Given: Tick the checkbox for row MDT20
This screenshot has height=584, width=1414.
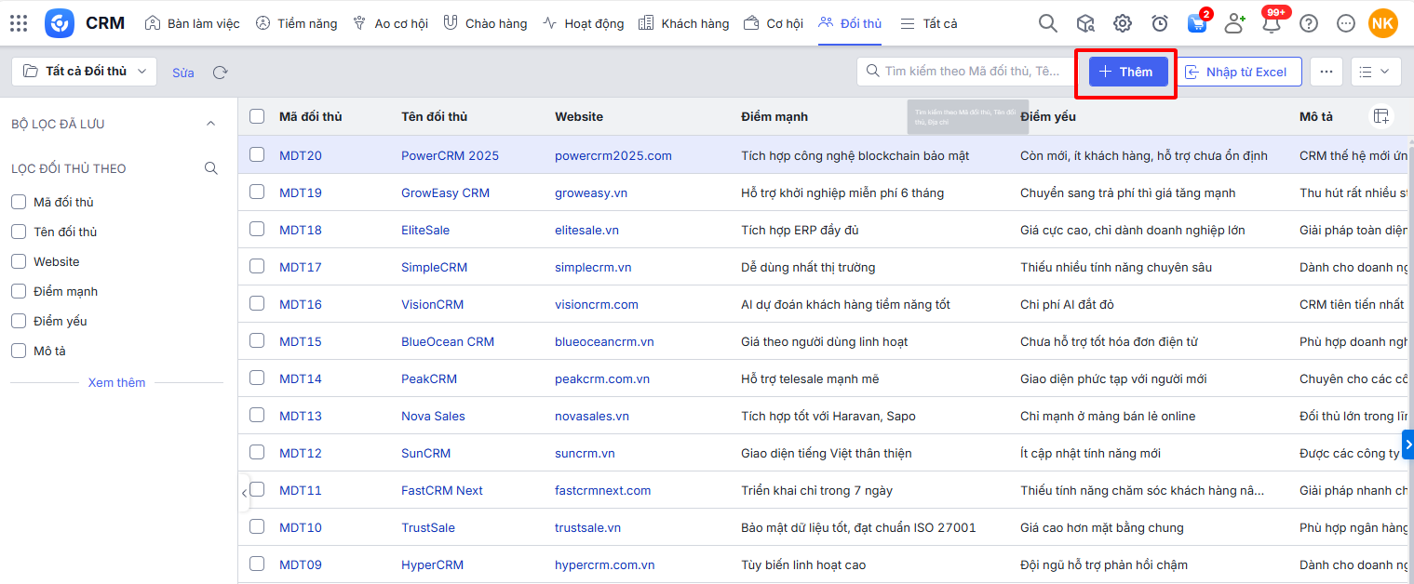Looking at the screenshot, I should (257, 155).
